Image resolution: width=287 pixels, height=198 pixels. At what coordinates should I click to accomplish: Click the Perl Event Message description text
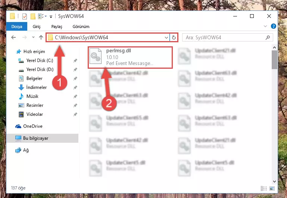click(130, 64)
